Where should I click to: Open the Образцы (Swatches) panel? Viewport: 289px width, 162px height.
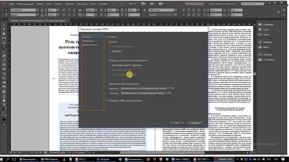(265, 54)
